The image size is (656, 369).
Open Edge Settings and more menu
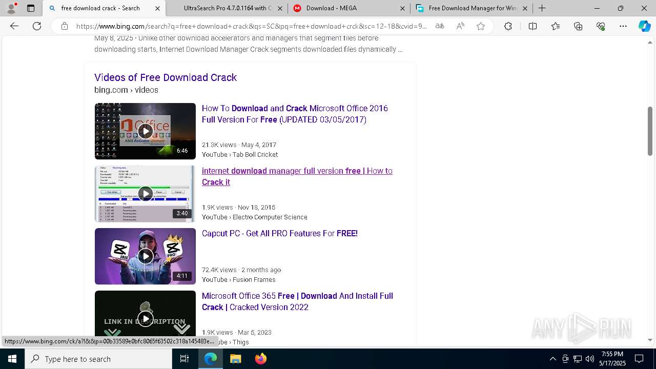623,26
